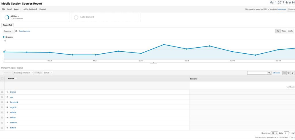This screenshot has height=140, width=295.
Task: Open the referral medium link
Action: click(13, 112)
